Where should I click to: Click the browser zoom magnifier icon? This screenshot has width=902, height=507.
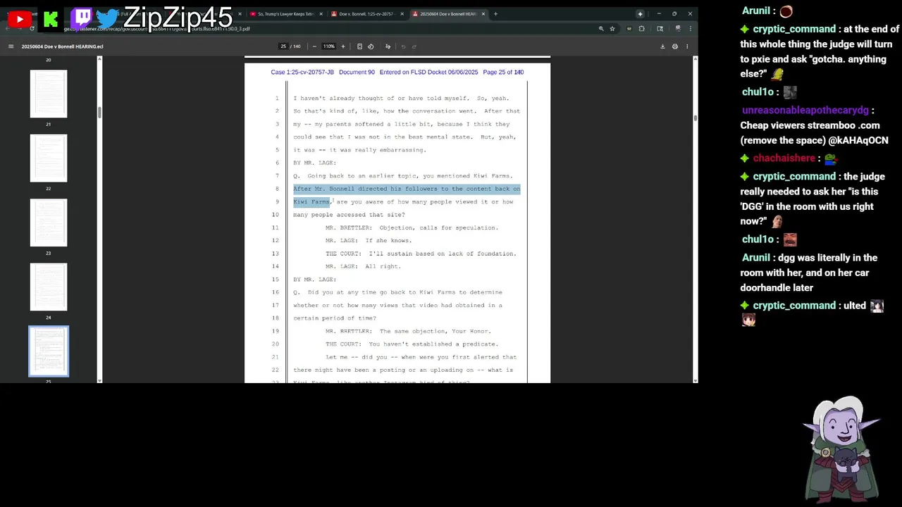pyautogui.click(x=601, y=29)
